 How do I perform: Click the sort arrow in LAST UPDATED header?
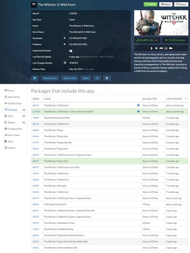pyautogui.click(x=186, y=99)
